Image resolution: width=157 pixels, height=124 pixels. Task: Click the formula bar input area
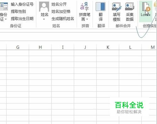click(78, 36)
